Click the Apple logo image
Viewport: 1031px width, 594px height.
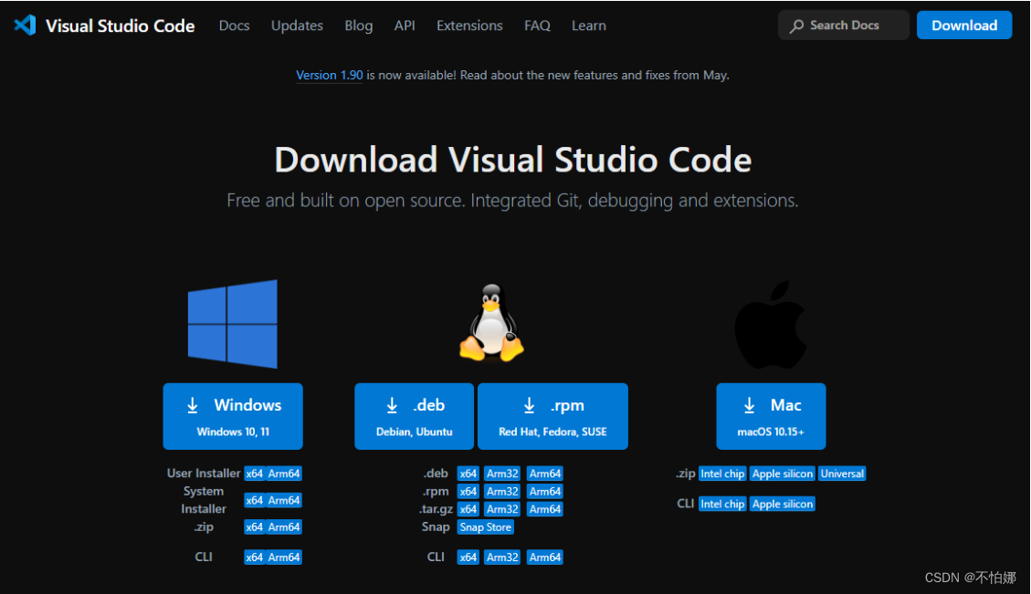pos(771,325)
